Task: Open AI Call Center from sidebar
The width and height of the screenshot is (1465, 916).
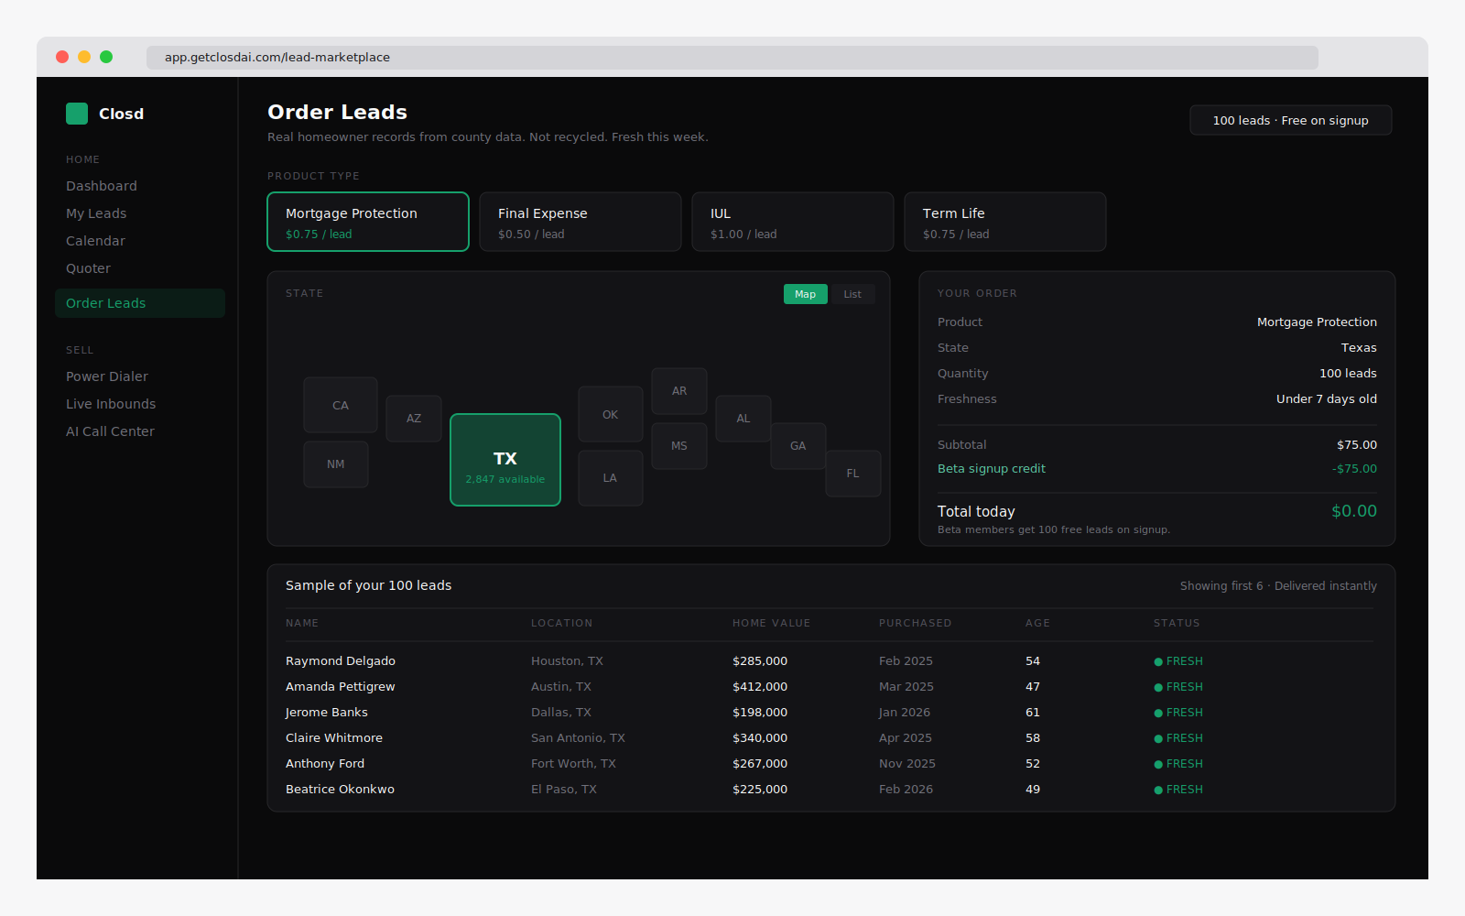Action: click(x=110, y=431)
